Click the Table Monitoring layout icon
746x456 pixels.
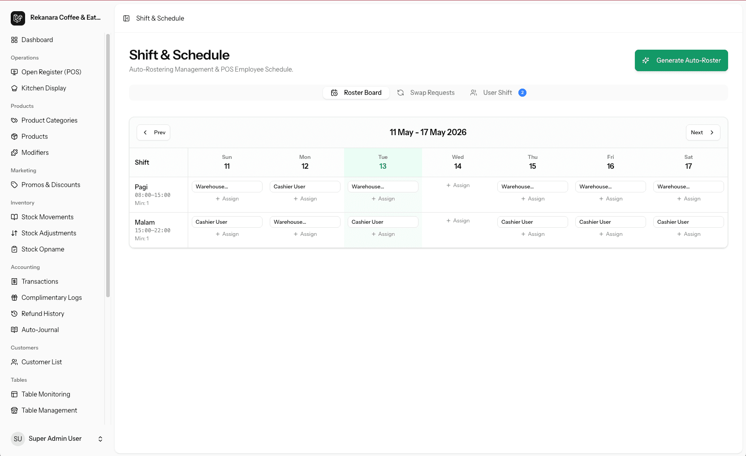tap(14, 394)
